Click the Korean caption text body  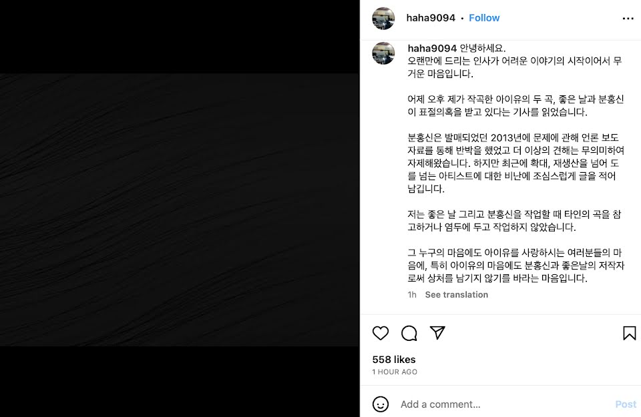pos(515,163)
